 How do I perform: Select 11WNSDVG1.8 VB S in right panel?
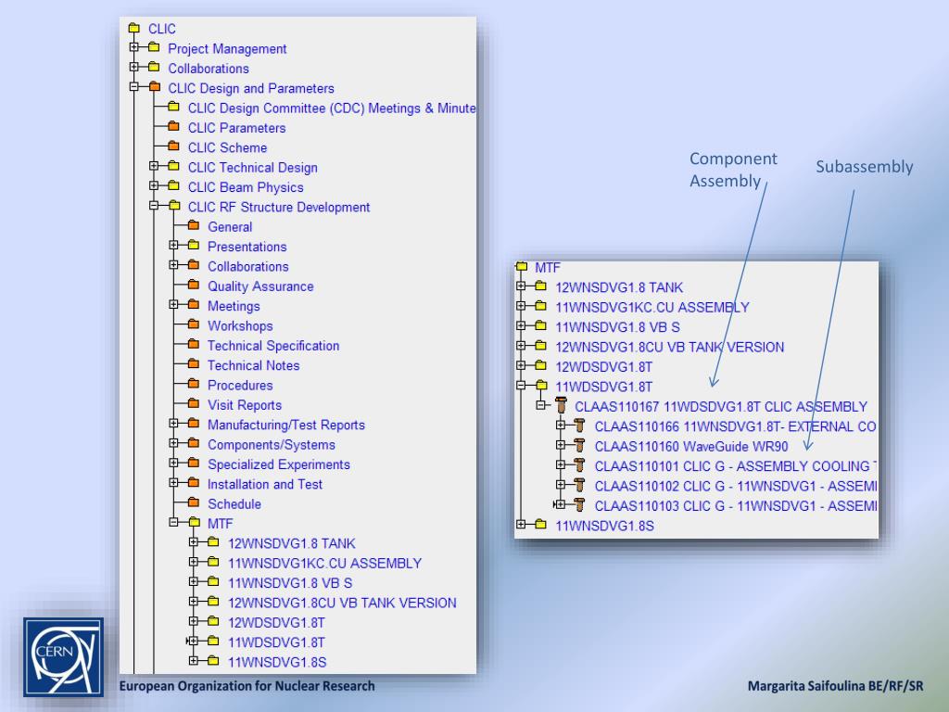(617, 327)
